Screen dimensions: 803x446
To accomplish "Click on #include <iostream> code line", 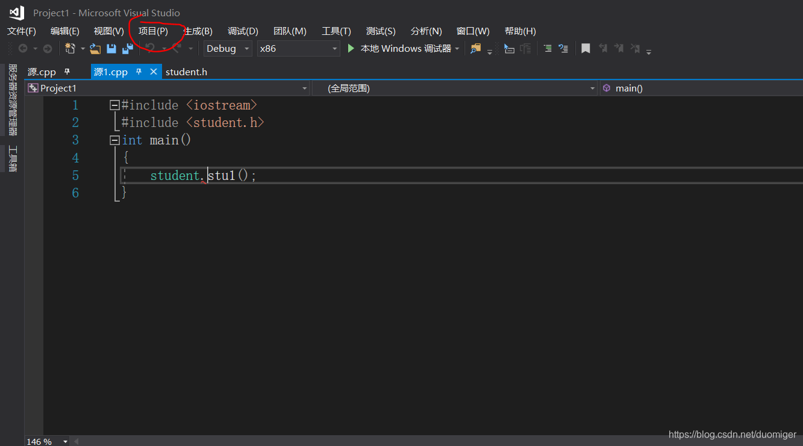I will point(189,105).
